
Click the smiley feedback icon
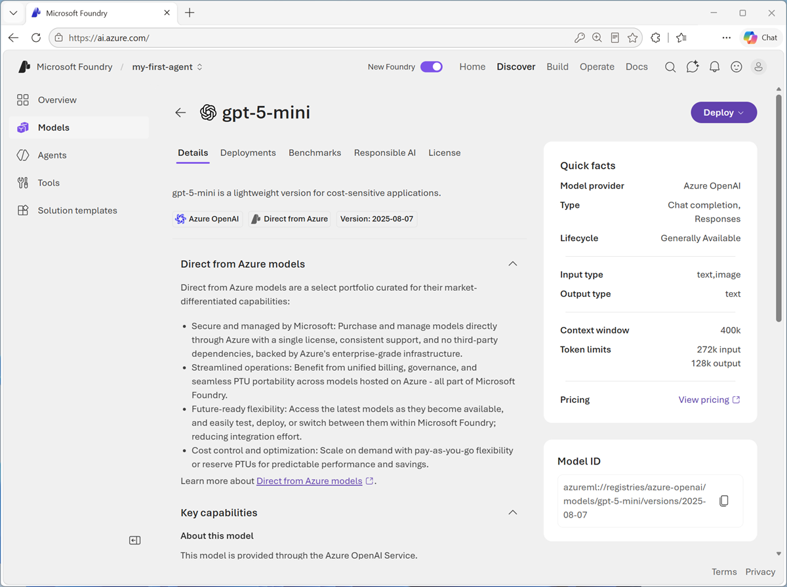(737, 67)
